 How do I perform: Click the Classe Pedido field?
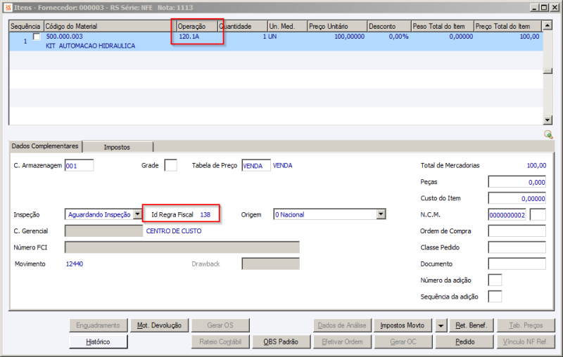point(517,247)
